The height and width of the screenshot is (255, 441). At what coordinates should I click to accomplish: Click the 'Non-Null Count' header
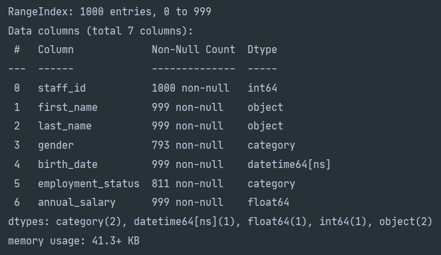click(x=194, y=50)
